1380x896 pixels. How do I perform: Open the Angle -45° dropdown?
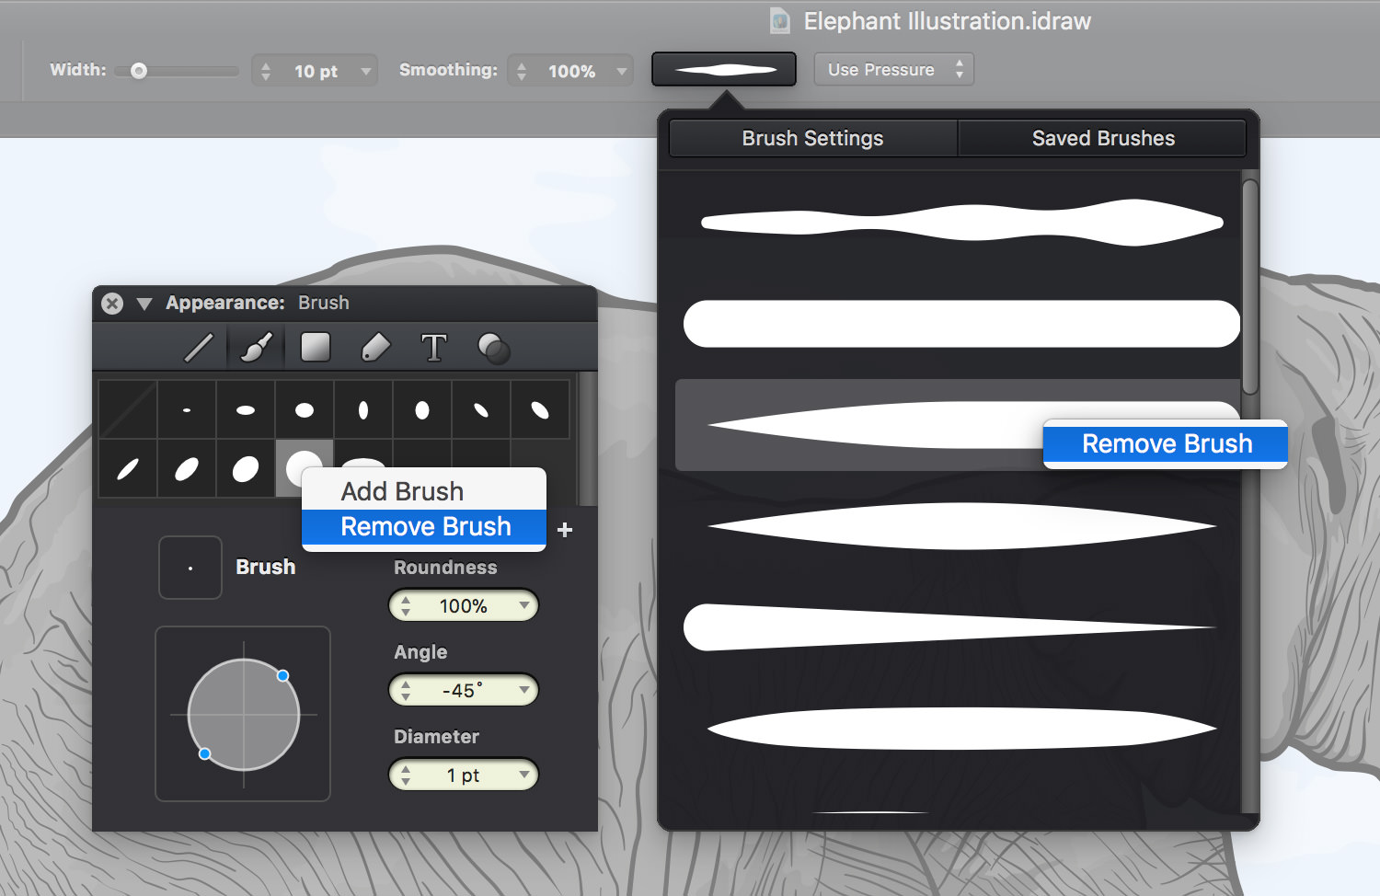pos(523,690)
